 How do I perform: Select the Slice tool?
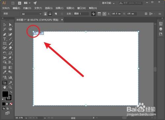10,83
